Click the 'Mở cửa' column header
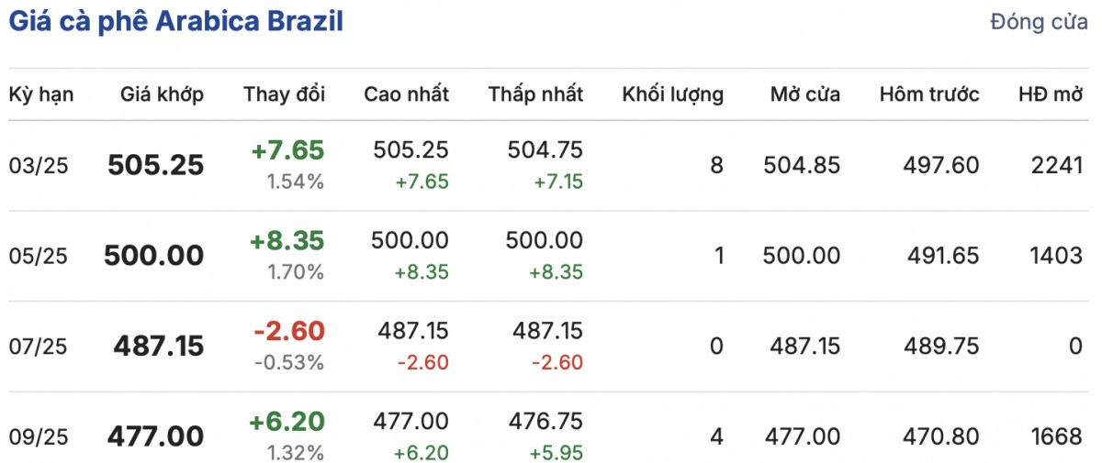 click(x=804, y=94)
